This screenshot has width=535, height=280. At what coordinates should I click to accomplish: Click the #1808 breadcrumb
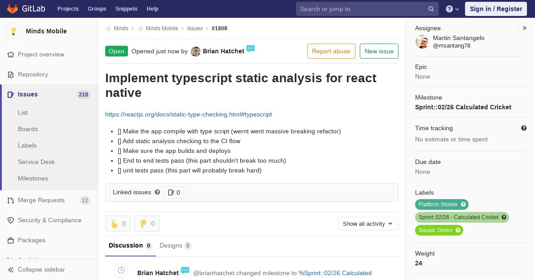pyautogui.click(x=219, y=28)
